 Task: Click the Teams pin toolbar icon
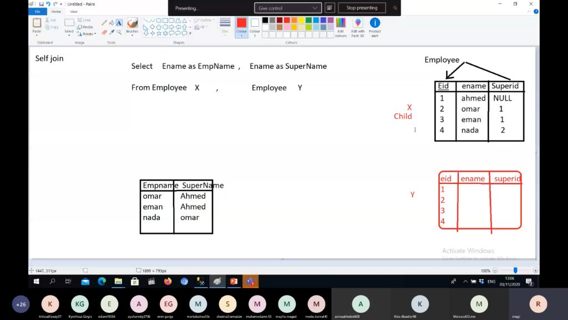pyautogui.click(x=395, y=8)
